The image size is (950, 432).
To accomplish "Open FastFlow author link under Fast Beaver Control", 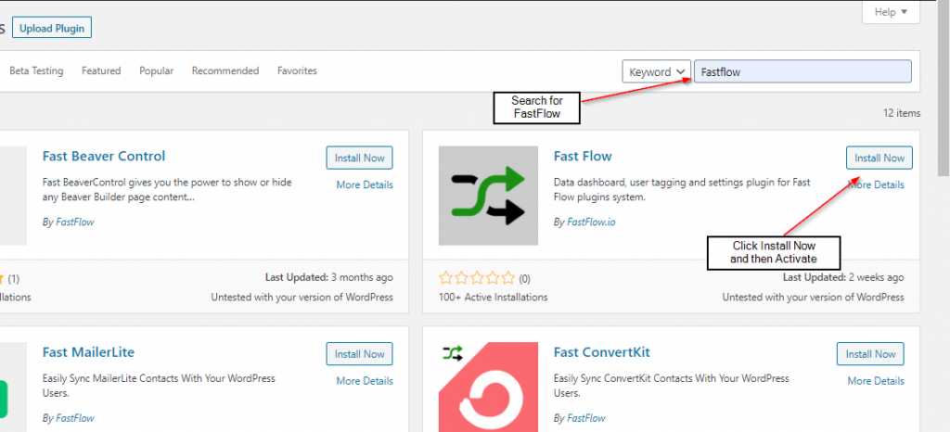I will coord(75,222).
